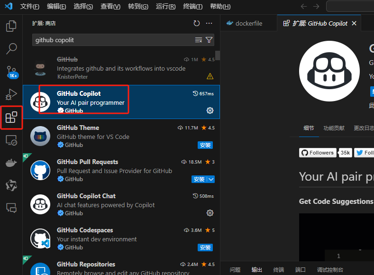Select the GitHub Pull Requests title
The height and width of the screenshot is (275, 374).
pyautogui.click(x=87, y=162)
